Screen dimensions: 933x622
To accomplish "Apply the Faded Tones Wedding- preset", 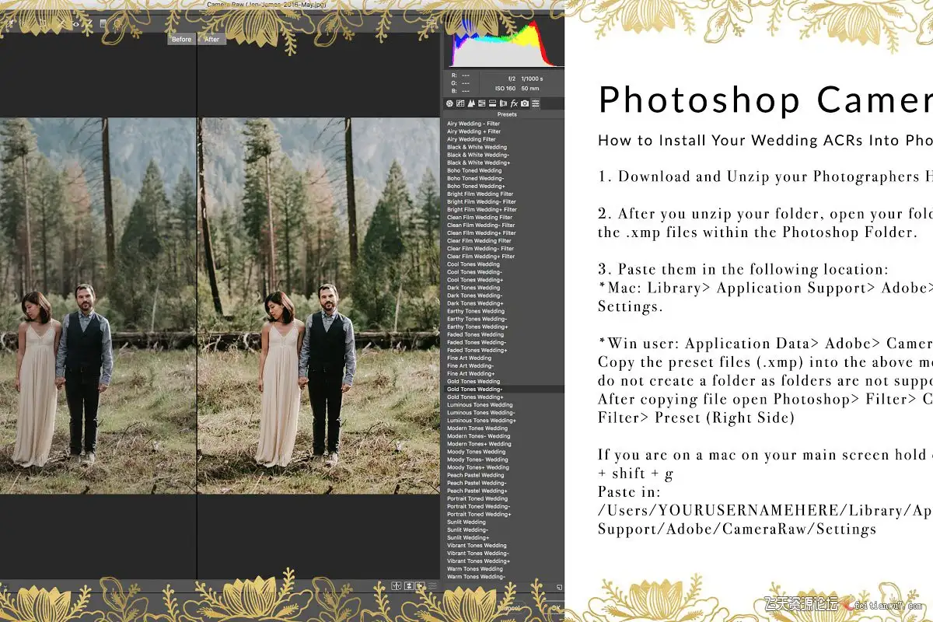I will pyautogui.click(x=477, y=342).
